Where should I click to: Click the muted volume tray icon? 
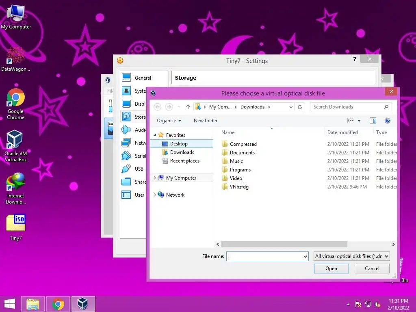377,304
